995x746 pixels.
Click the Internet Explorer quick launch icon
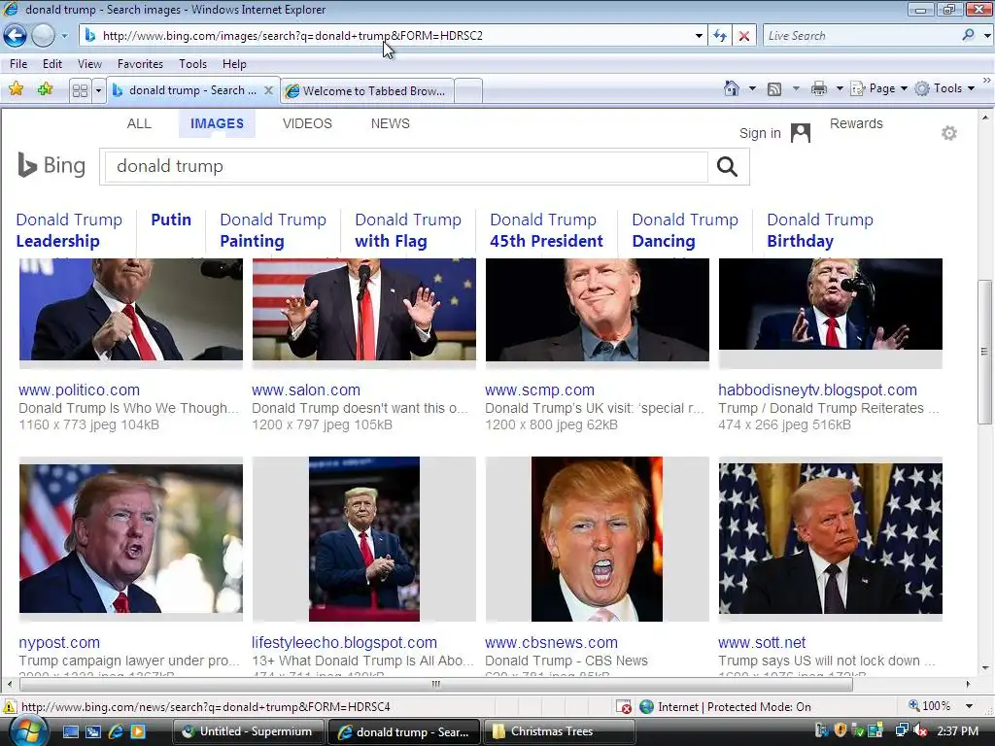[116, 731]
